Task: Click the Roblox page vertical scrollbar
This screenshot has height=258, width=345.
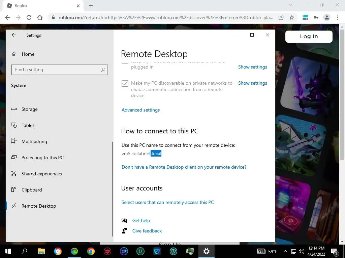Action: [x=342, y=94]
